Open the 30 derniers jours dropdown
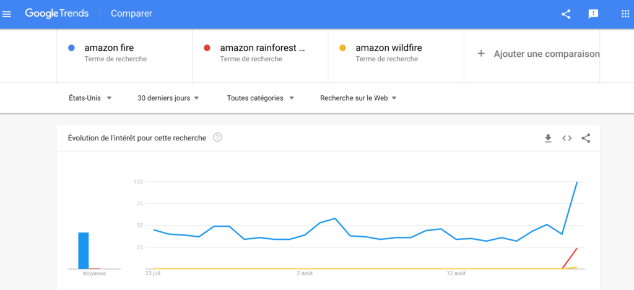Viewport: 634px width, 290px height. 168,98
